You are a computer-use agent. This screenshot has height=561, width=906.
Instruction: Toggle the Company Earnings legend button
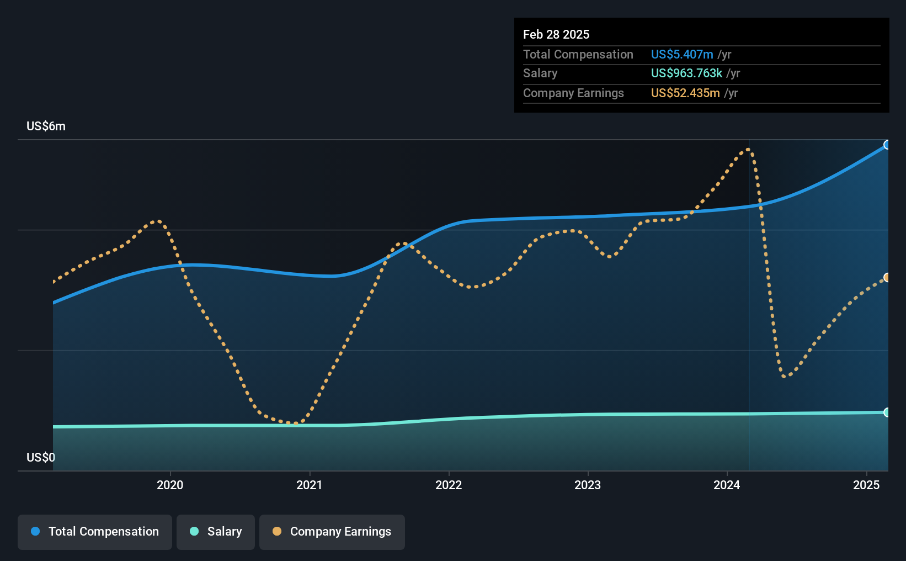[332, 532]
